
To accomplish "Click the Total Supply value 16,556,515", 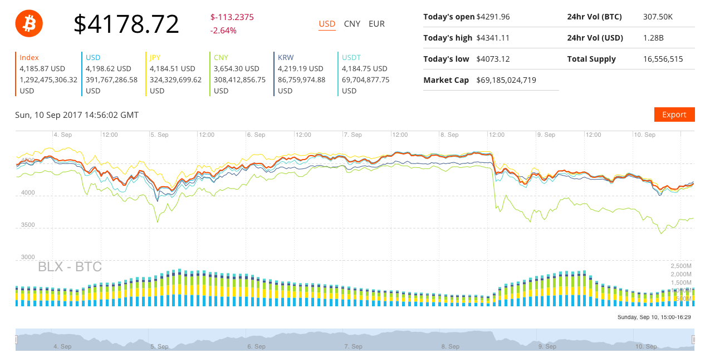I will [663, 59].
